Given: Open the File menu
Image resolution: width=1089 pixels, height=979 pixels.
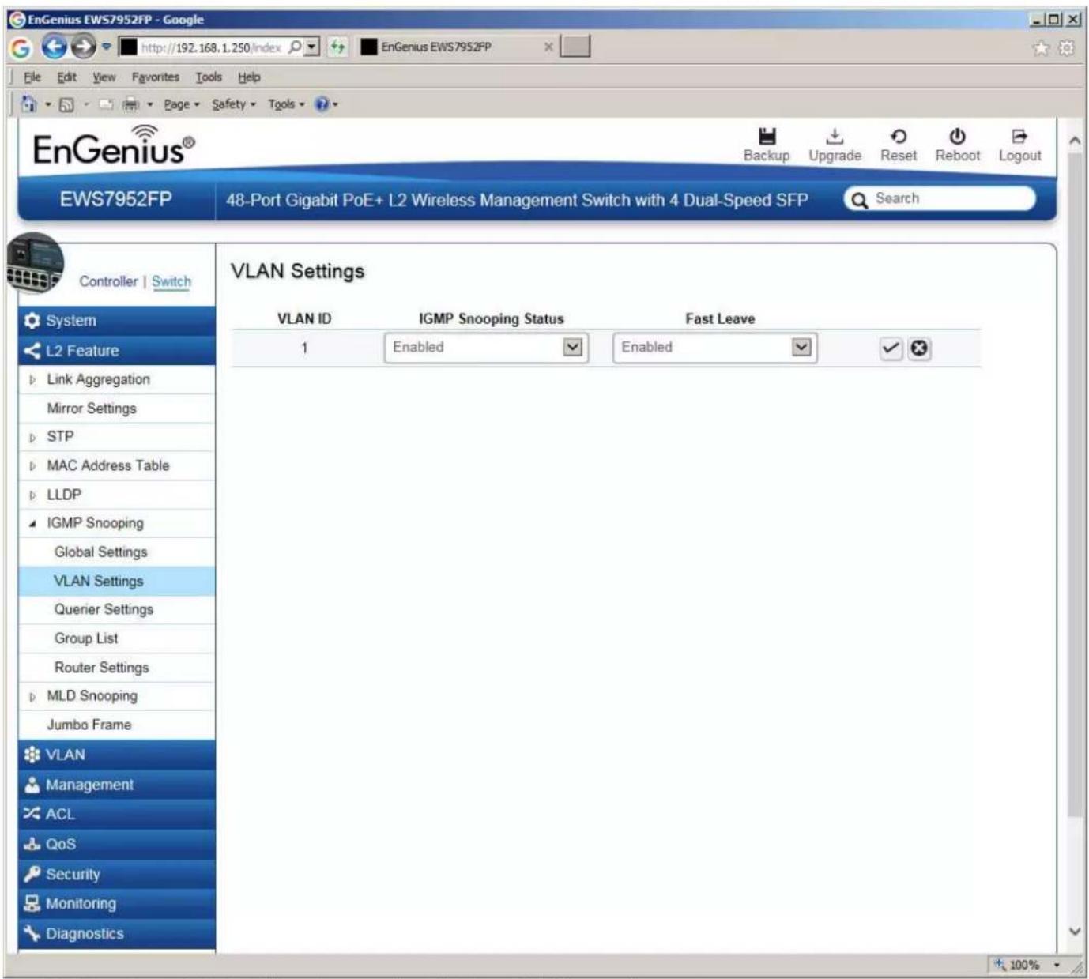Looking at the screenshot, I should coord(32,77).
